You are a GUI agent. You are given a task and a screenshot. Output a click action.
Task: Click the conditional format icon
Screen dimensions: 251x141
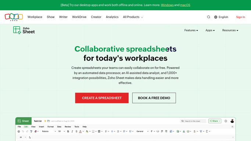[171, 131]
